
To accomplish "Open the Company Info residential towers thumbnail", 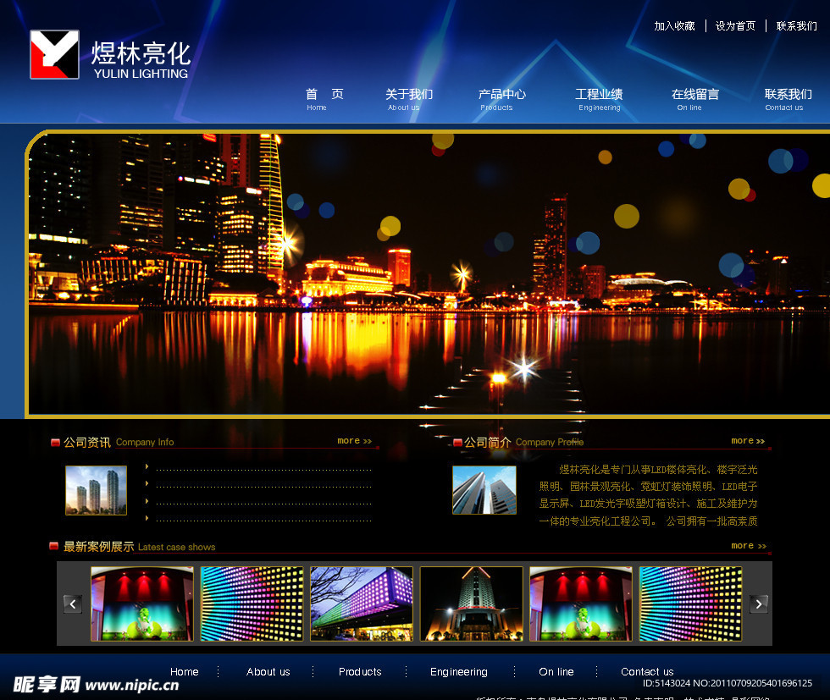I will 96,490.
